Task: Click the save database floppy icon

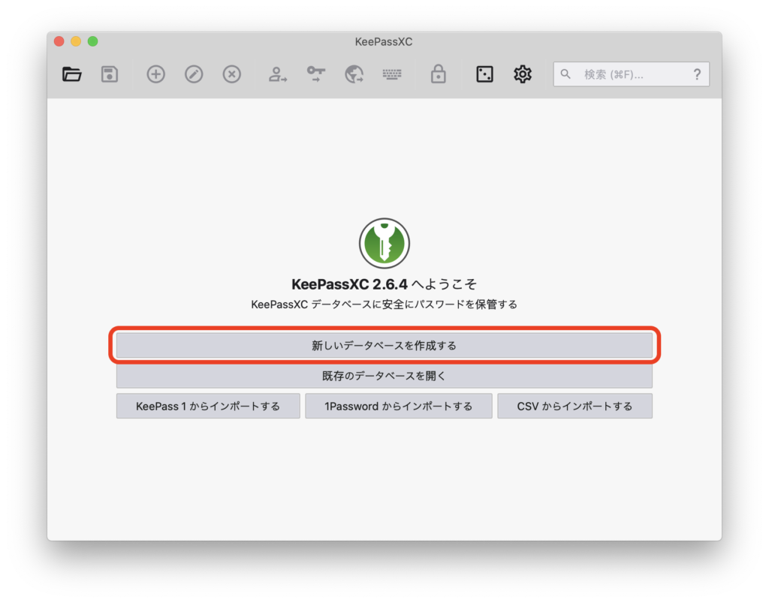Action: pyautogui.click(x=110, y=74)
